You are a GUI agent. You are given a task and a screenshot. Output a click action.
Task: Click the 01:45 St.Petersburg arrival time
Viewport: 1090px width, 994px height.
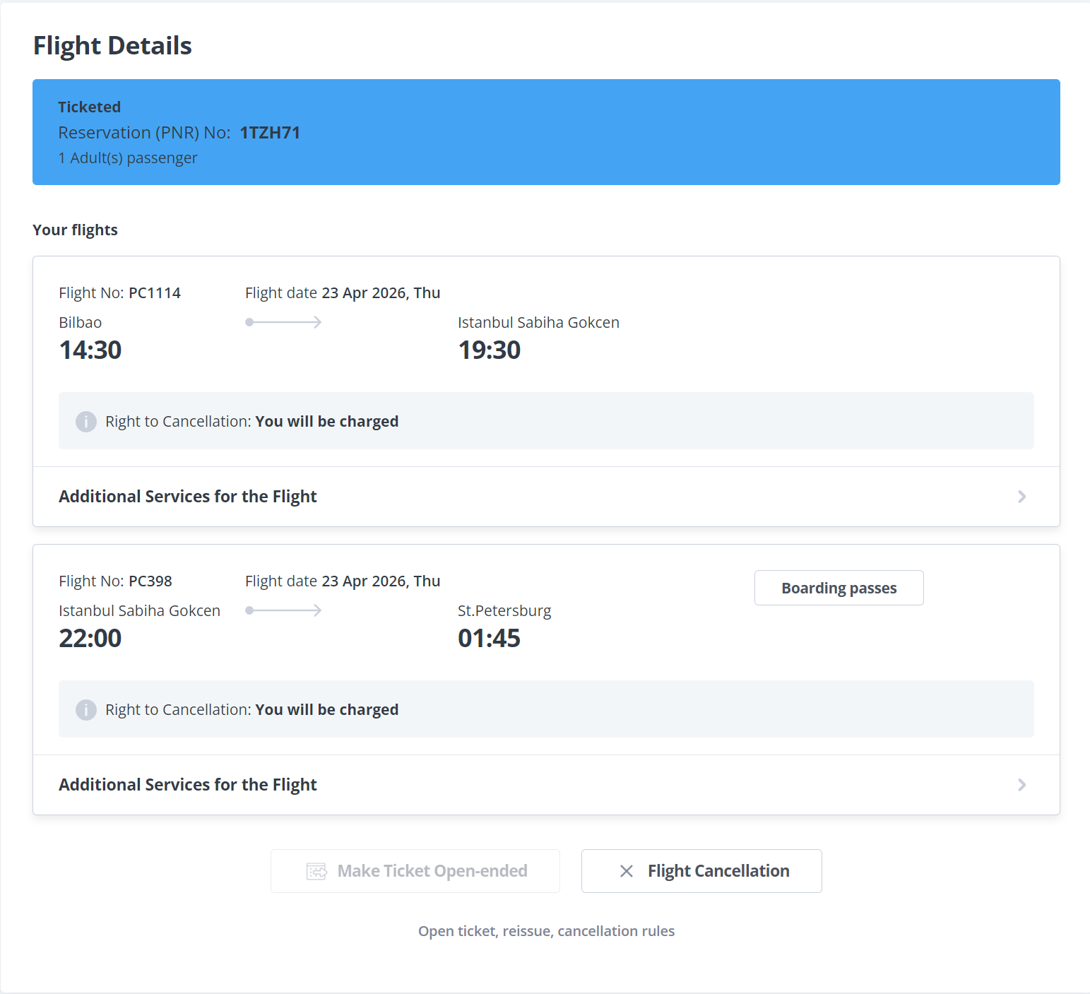coord(489,639)
